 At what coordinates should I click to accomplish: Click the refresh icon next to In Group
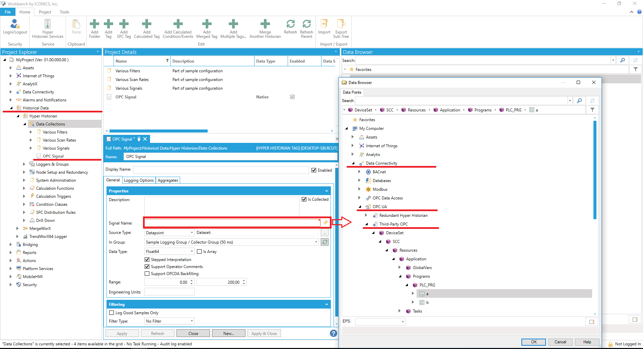click(x=325, y=242)
